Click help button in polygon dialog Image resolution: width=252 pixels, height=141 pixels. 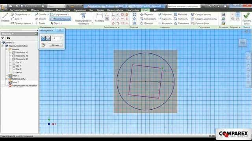pos(43,45)
